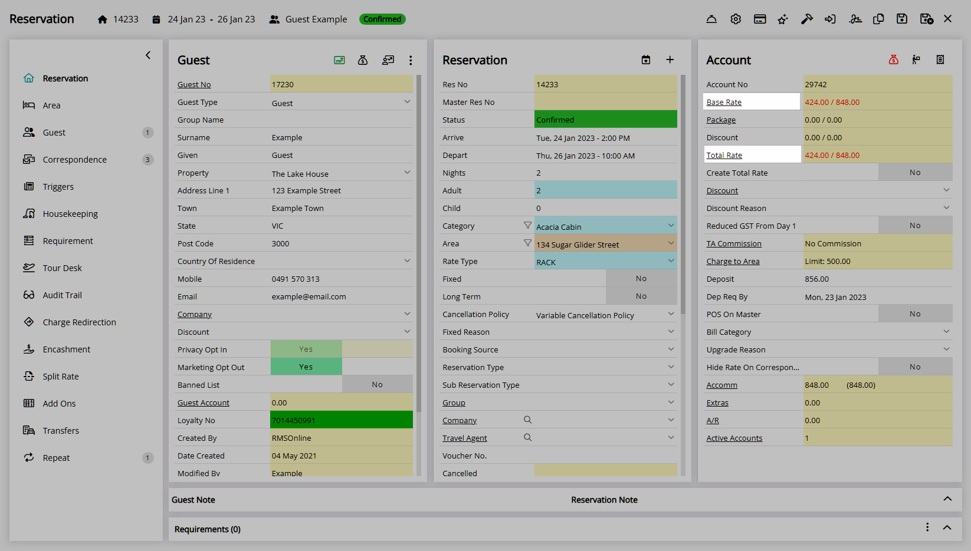971x551 pixels.
Task: Click the TA Commission link
Action: pos(734,243)
